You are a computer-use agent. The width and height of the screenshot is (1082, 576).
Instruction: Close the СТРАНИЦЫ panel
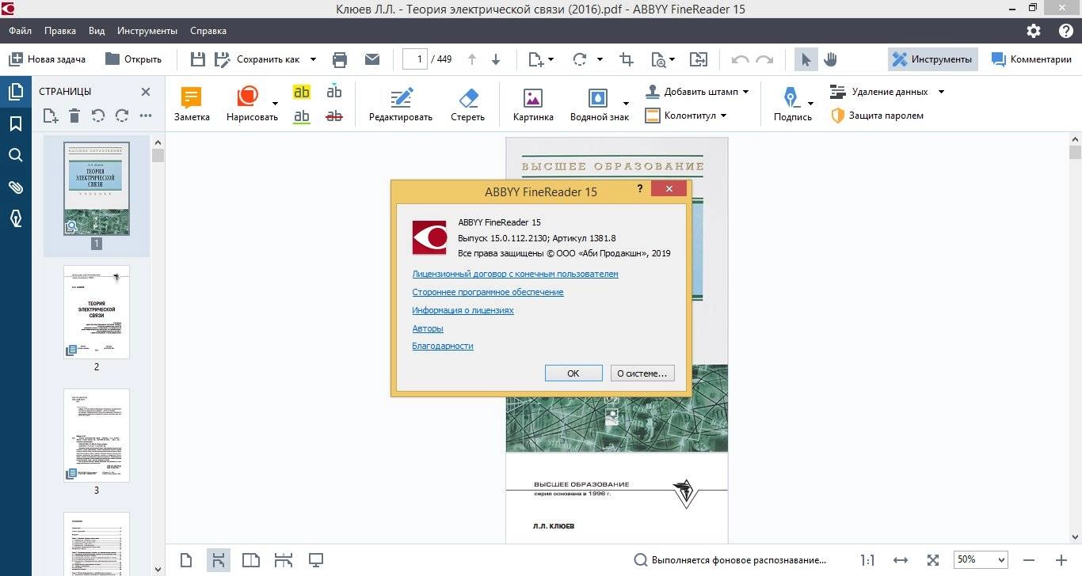(146, 92)
